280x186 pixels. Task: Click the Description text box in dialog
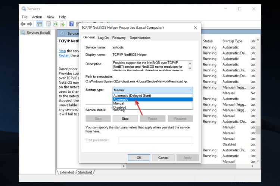pos(150,66)
